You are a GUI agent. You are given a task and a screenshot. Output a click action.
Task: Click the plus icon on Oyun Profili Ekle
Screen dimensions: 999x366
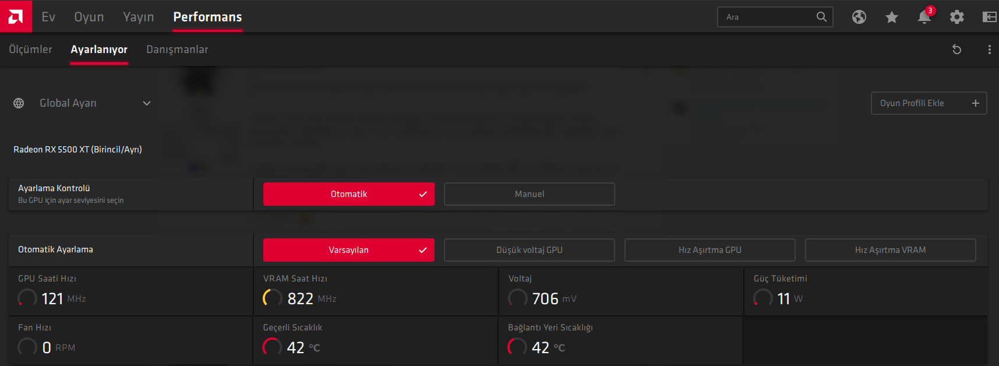[x=976, y=103]
